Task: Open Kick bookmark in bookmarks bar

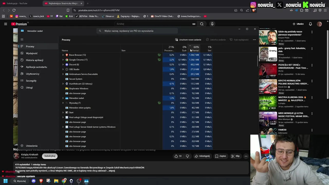Action: (69, 16)
